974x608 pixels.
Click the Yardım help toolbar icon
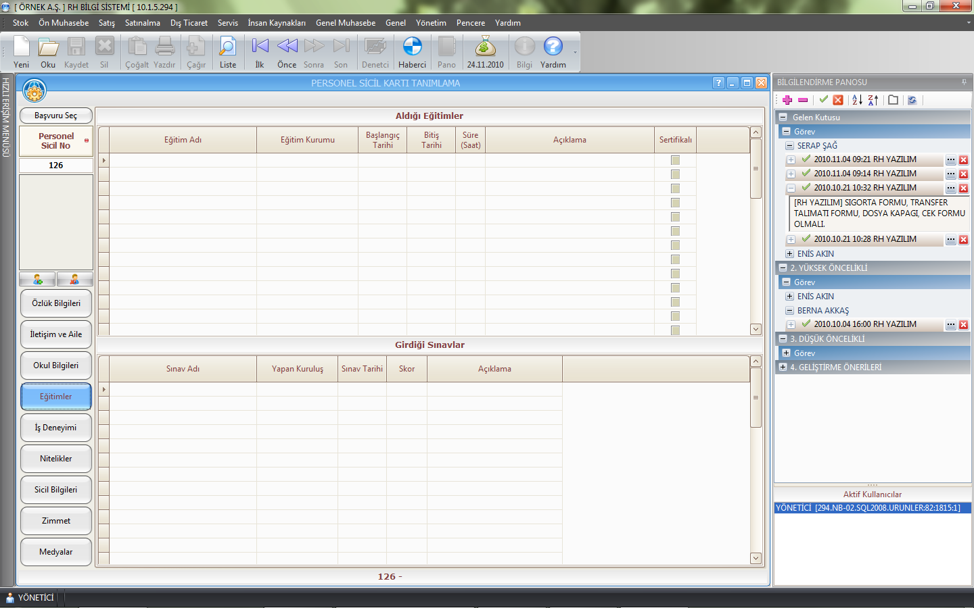pyautogui.click(x=553, y=47)
